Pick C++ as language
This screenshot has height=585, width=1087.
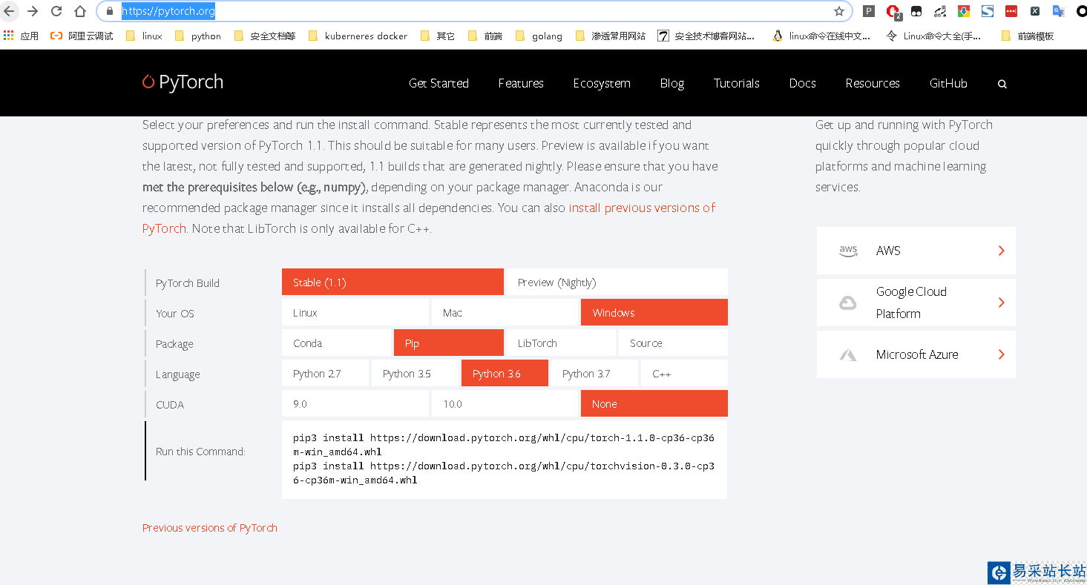[684, 373]
